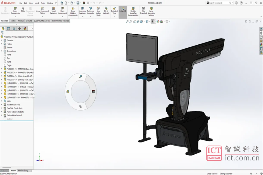Expand the Annotations node
The image size is (263, 175).
2,51
